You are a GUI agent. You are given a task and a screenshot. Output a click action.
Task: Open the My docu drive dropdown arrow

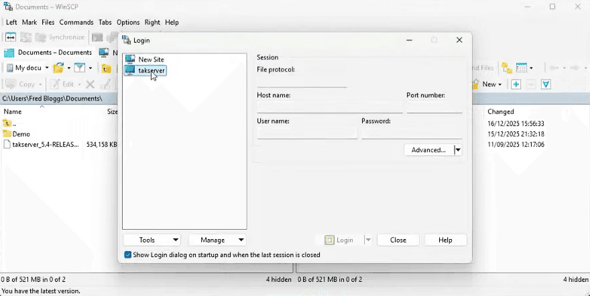click(47, 68)
